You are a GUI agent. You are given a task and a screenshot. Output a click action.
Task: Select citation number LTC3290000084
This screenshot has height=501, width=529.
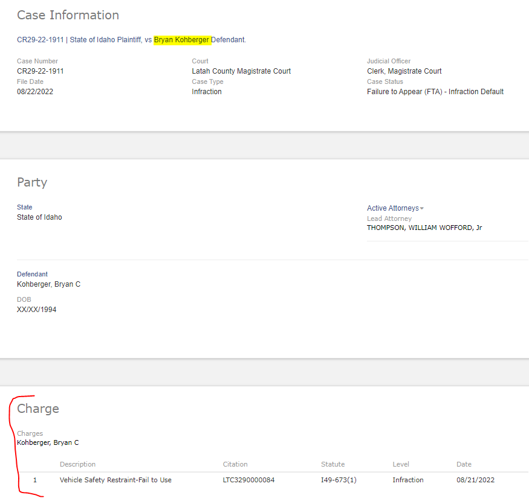click(x=248, y=480)
